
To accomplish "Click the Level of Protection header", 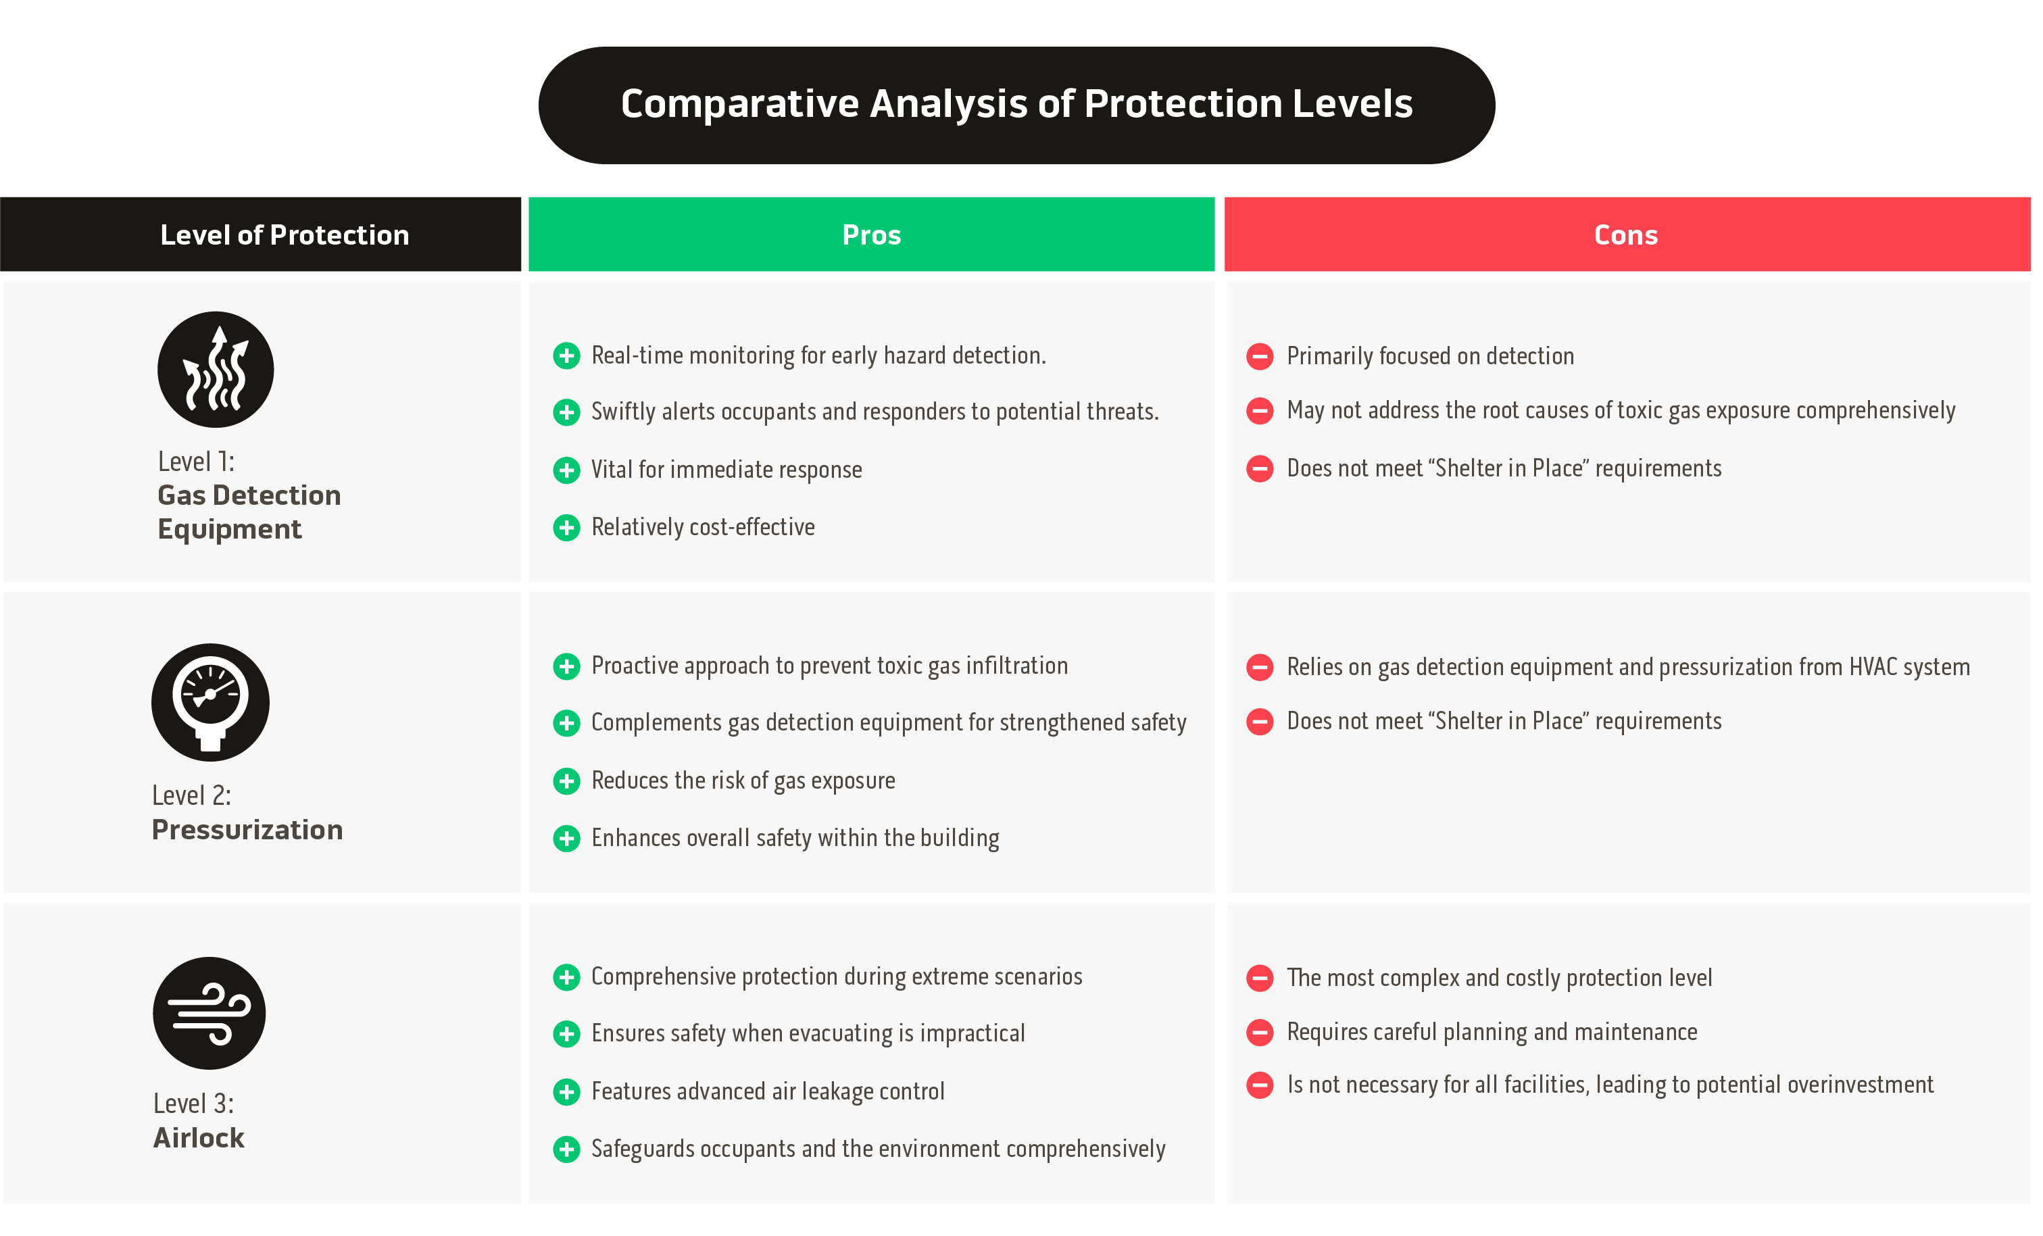I will pos(285,234).
